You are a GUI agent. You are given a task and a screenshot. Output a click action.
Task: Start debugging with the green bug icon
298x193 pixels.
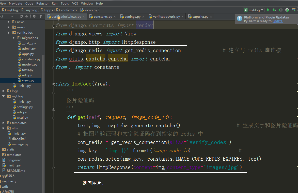[274, 10]
